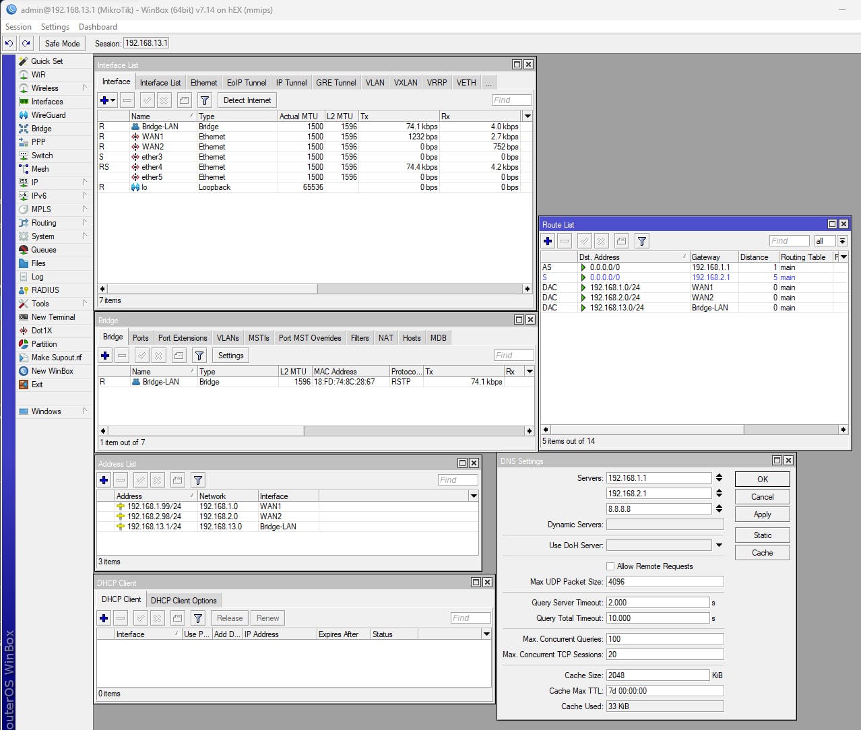This screenshot has height=730, width=861.
Task: Click the filter funnel icon in Interface List
Action: (x=205, y=100)
